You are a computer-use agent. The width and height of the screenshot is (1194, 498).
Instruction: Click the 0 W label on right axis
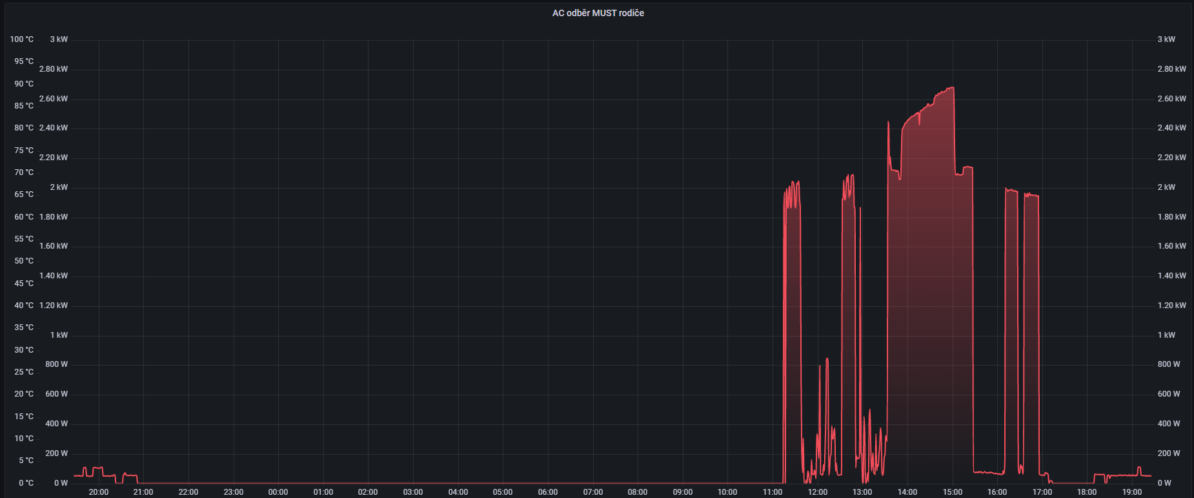point(1164,483)
